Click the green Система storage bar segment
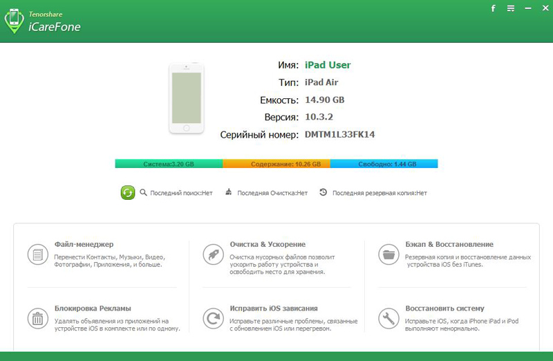 click(169, 164)
